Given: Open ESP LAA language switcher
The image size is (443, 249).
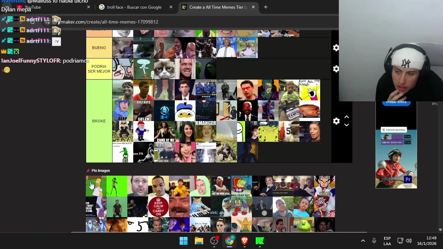Looking at the screenshot, I should [387, 241].
